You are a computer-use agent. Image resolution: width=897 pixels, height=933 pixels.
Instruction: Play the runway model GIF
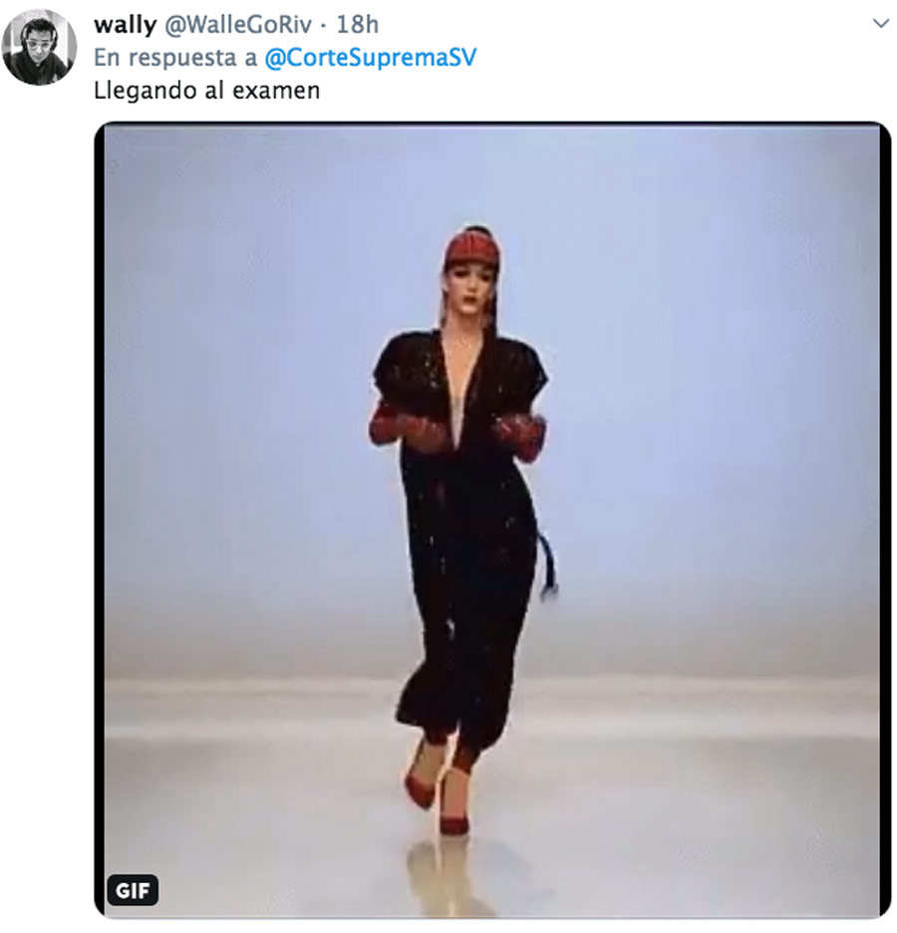[492, 519]
